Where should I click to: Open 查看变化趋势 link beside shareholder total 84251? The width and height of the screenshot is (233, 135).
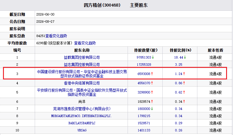click(x=56, y=36)
